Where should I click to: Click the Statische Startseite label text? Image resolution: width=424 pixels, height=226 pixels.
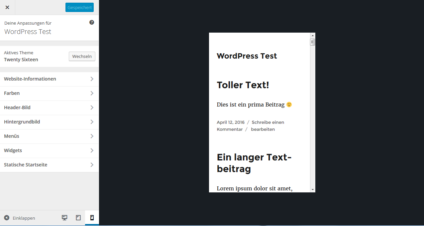[x=26, y=165]
